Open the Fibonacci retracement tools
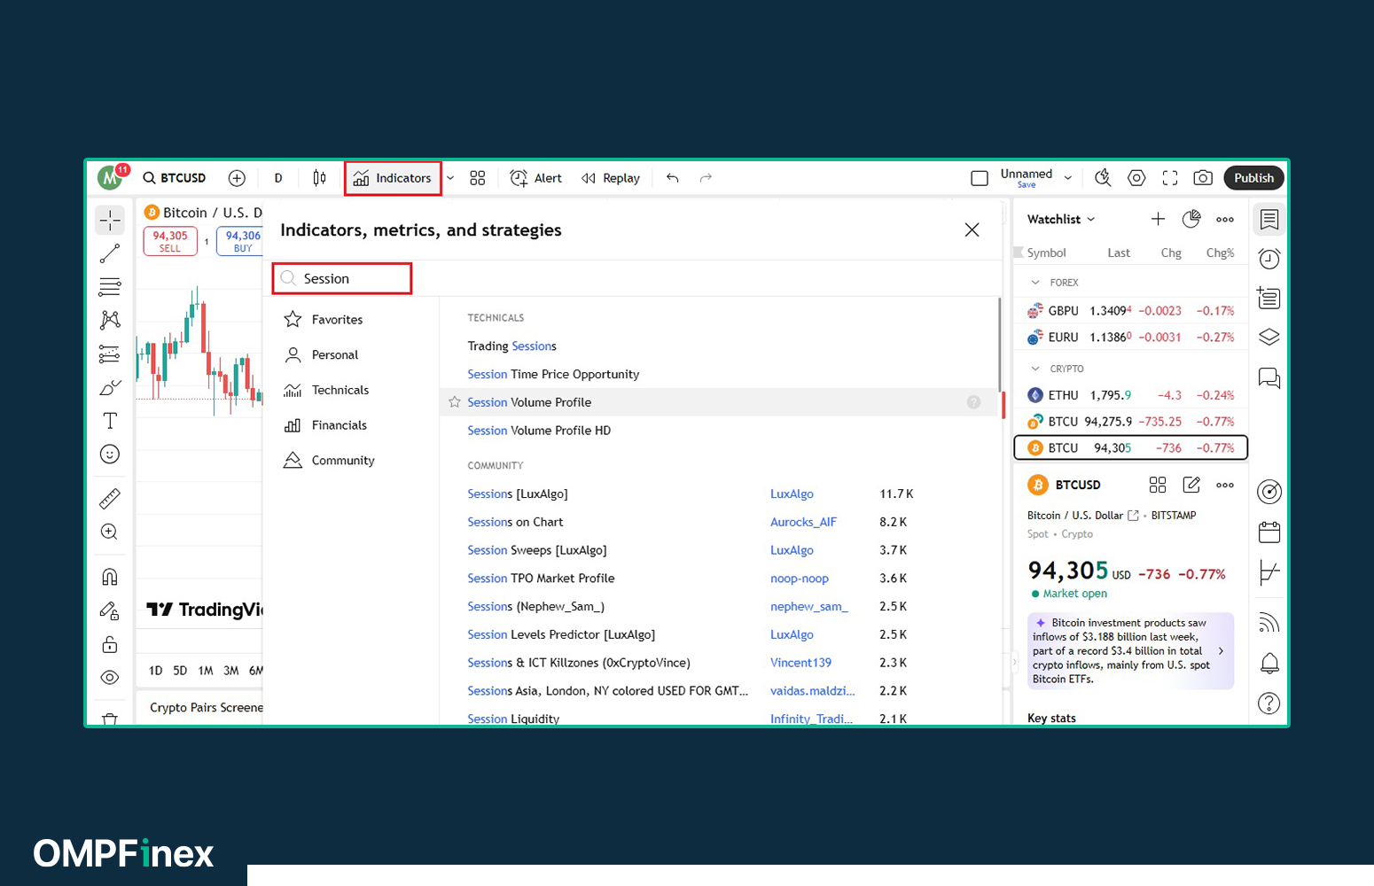Viewport: 1374px width, 886px height. (x=110, y=286)
